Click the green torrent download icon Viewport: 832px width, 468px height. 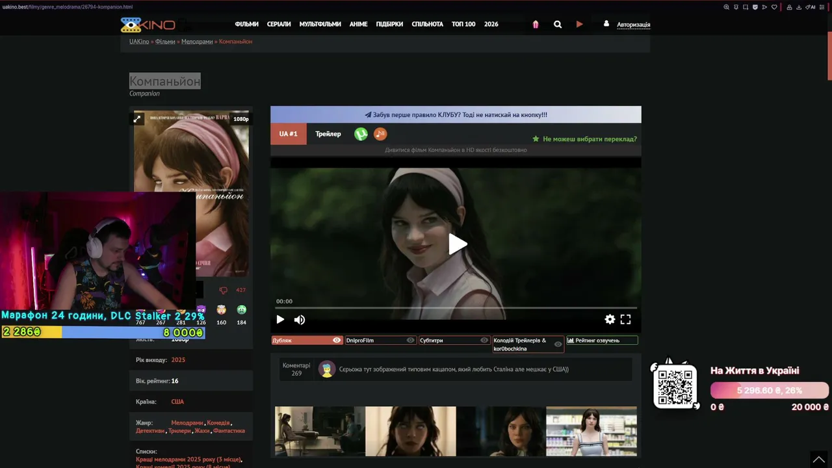[361, 134]
